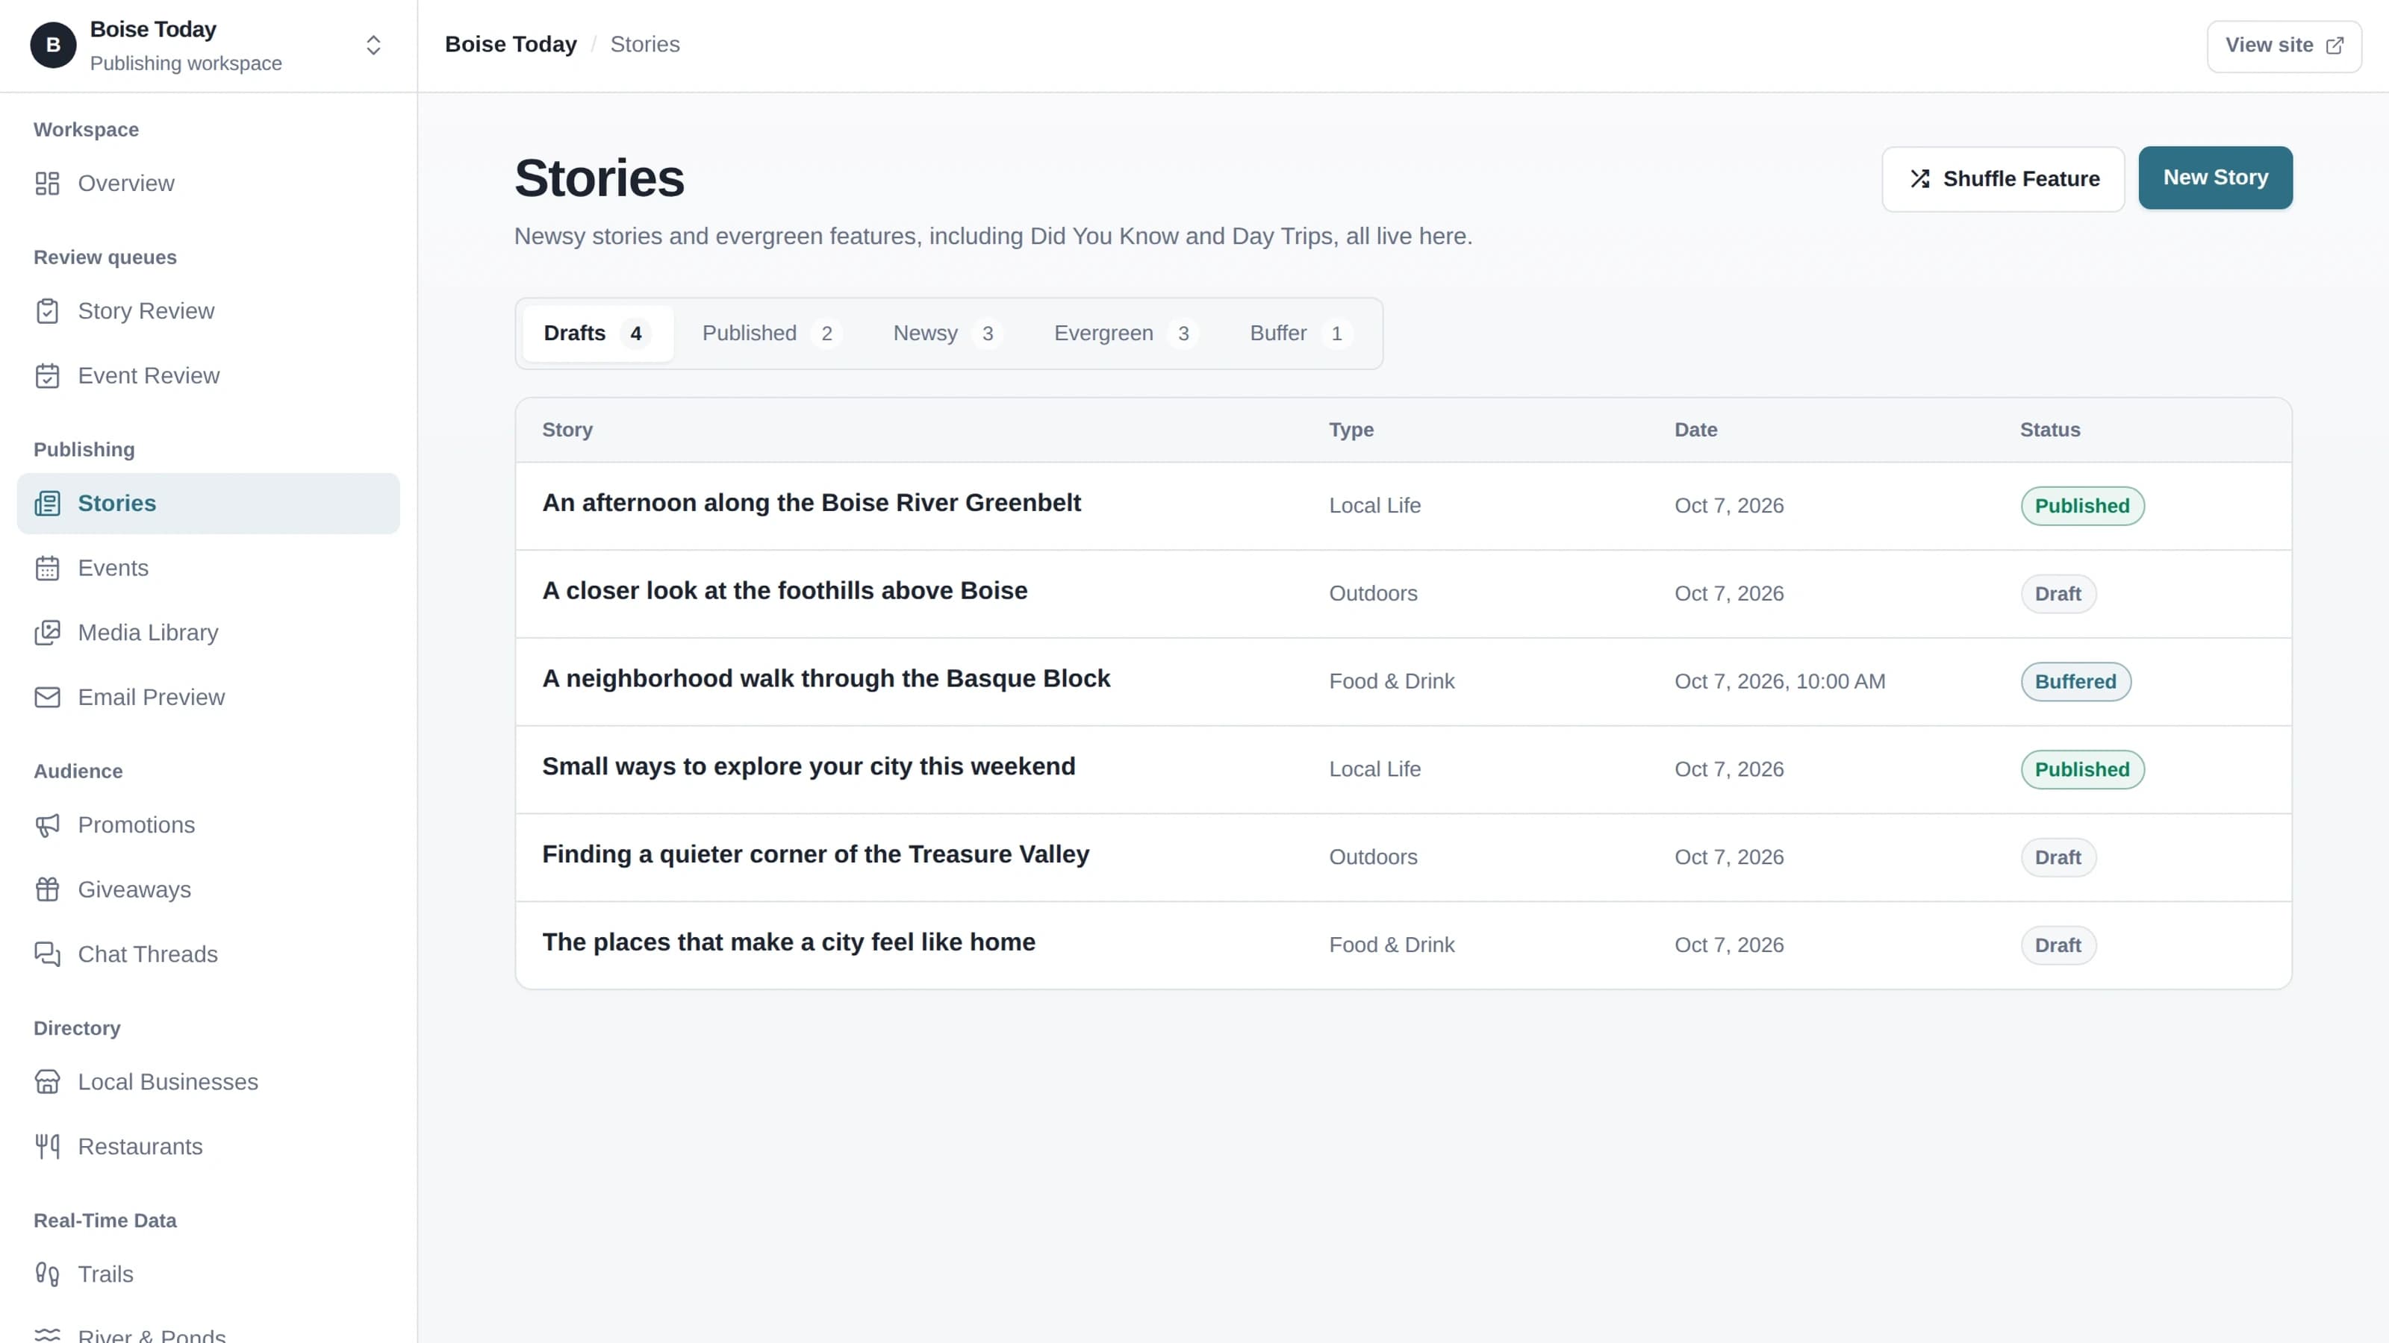
Task: Open the Newsy tab
Action: point(948,334)
